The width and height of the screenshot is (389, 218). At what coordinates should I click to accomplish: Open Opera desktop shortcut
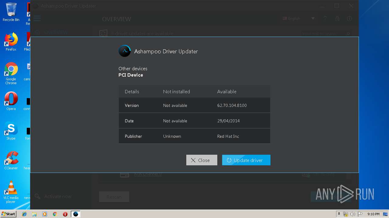11,101
